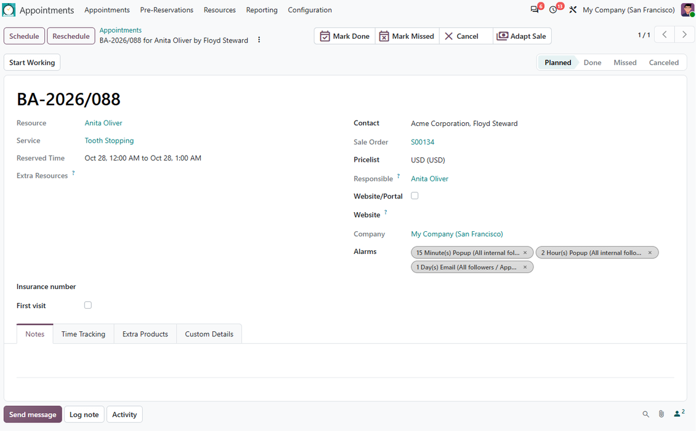Go to previous record arrow
The image size is (696, 431).
[665, 34]
